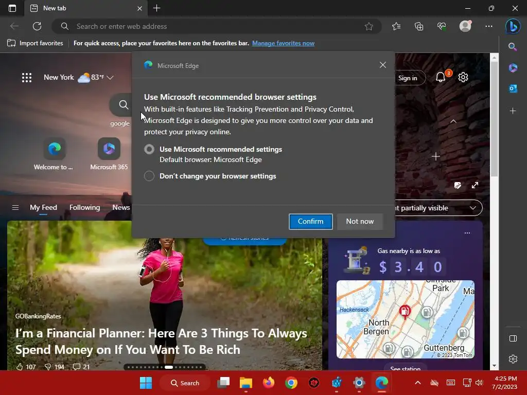Click the Not now button

[360, 221]
